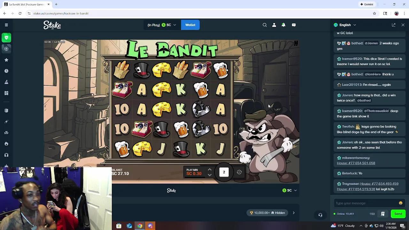409x230 pixels.
Task: Click the fullscreen toggle in the game frame
Action: (x=296, y=43)
